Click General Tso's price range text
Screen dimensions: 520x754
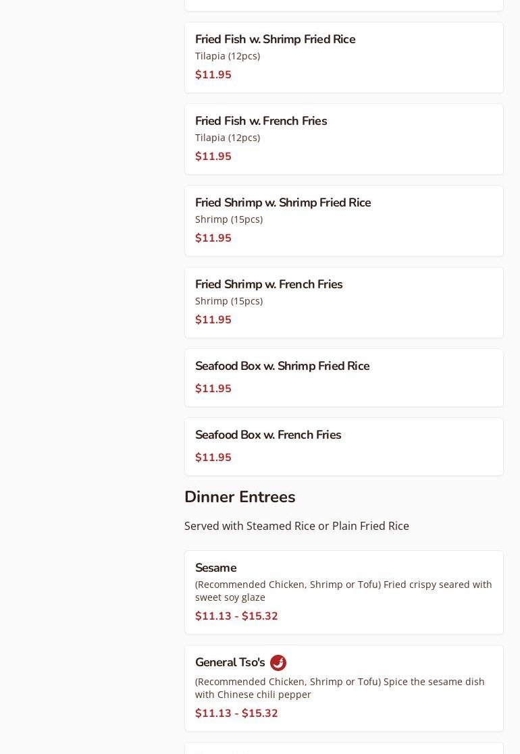click(236, 713)
